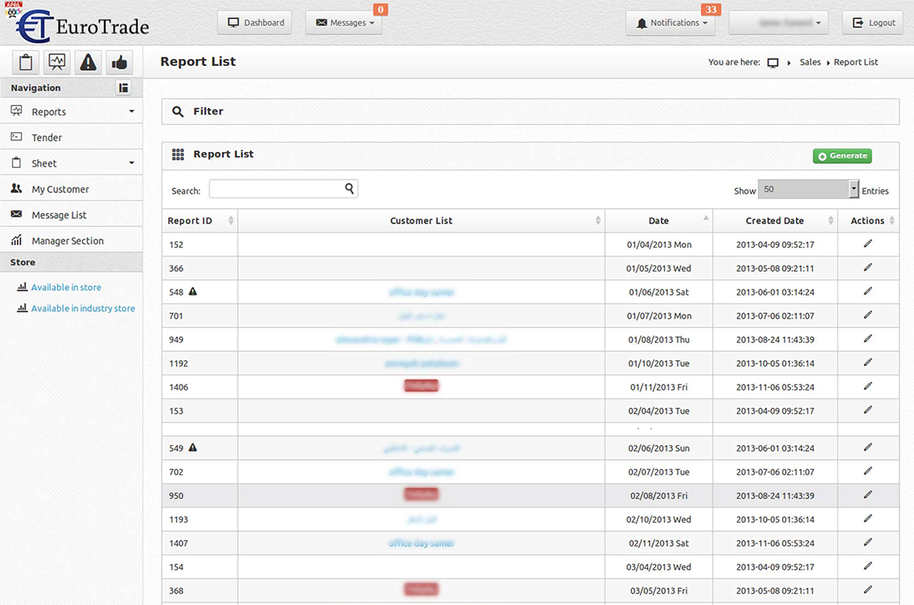Open the warning triangle alerts icon
This screenshot has width=914, height=605.
[88, 62]
